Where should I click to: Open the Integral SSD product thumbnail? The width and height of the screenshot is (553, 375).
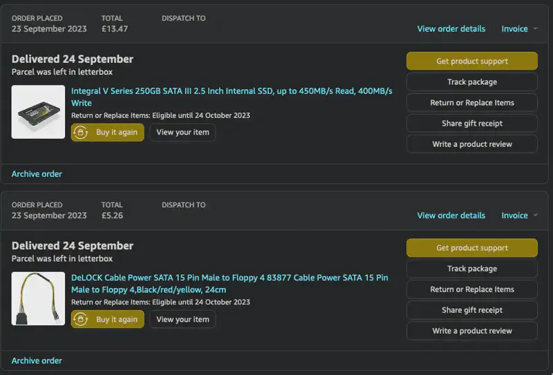(38, 112)
